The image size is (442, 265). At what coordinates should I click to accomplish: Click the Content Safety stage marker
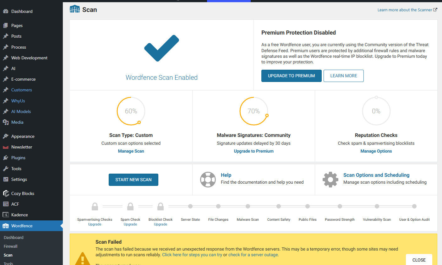point(279,206)
